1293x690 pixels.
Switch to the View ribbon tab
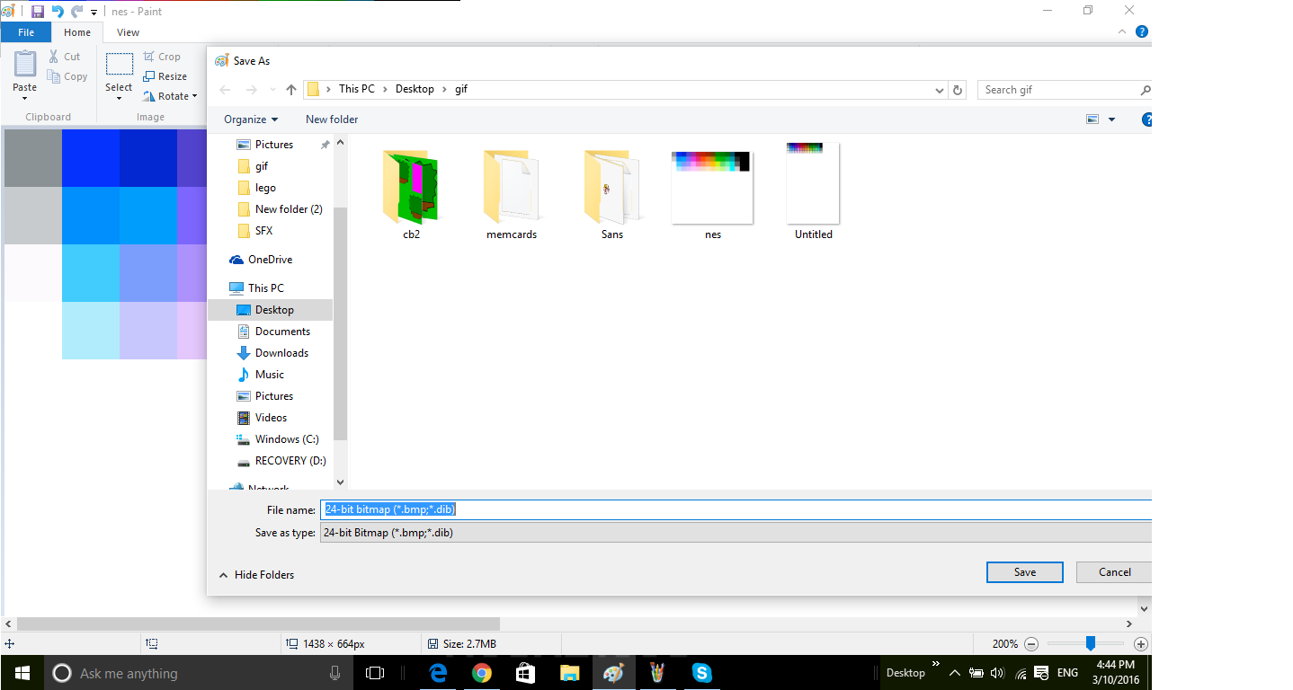[129, 32]
